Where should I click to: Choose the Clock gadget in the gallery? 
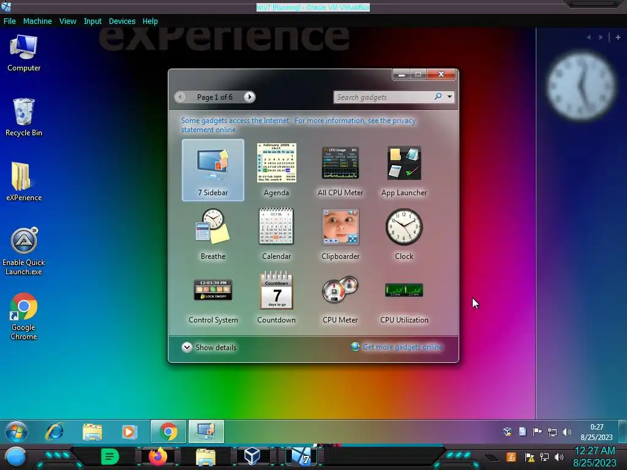[x=404, y=234]
